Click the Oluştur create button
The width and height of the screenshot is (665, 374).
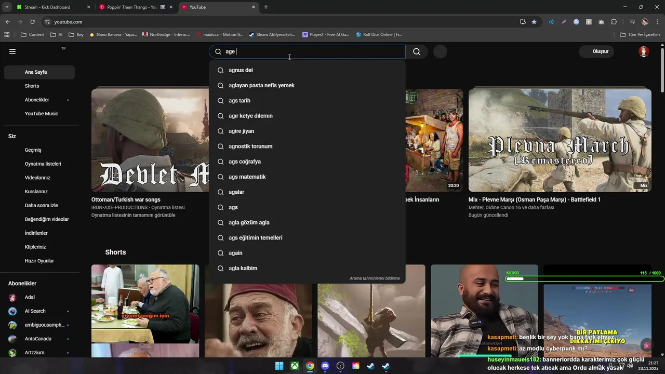(x=597, y=51)
